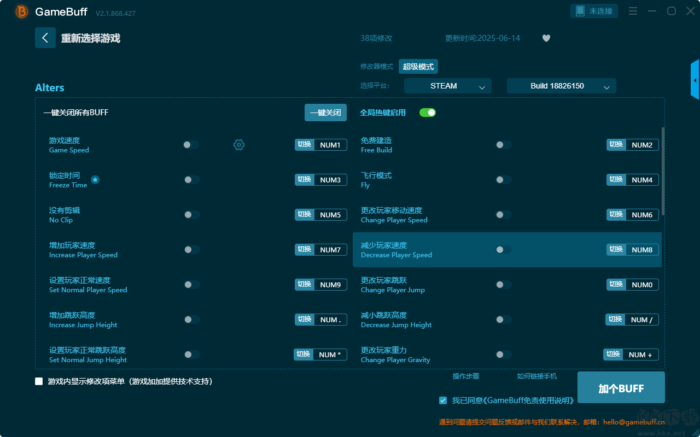
Task: Enable No Clip toggle
Action: [x=191, y=215]
